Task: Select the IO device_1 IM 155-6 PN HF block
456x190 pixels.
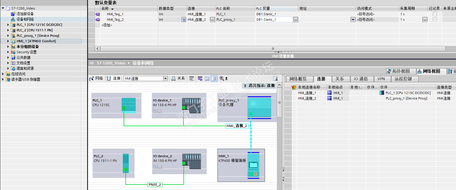Action: pyautogui.click(x=179, y=105)
